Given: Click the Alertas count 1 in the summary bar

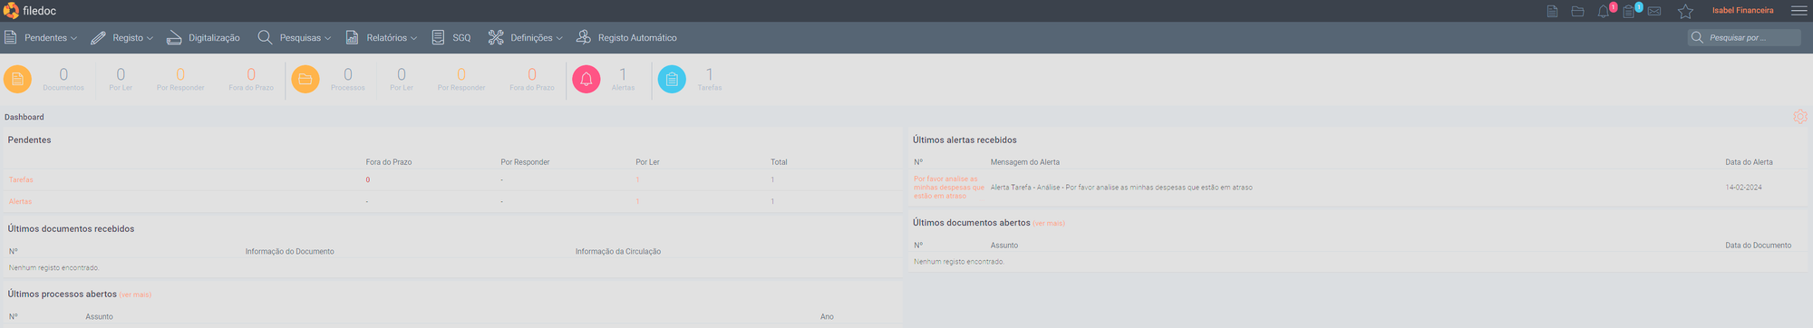Looking at the screenshot, I should point(623,74).
